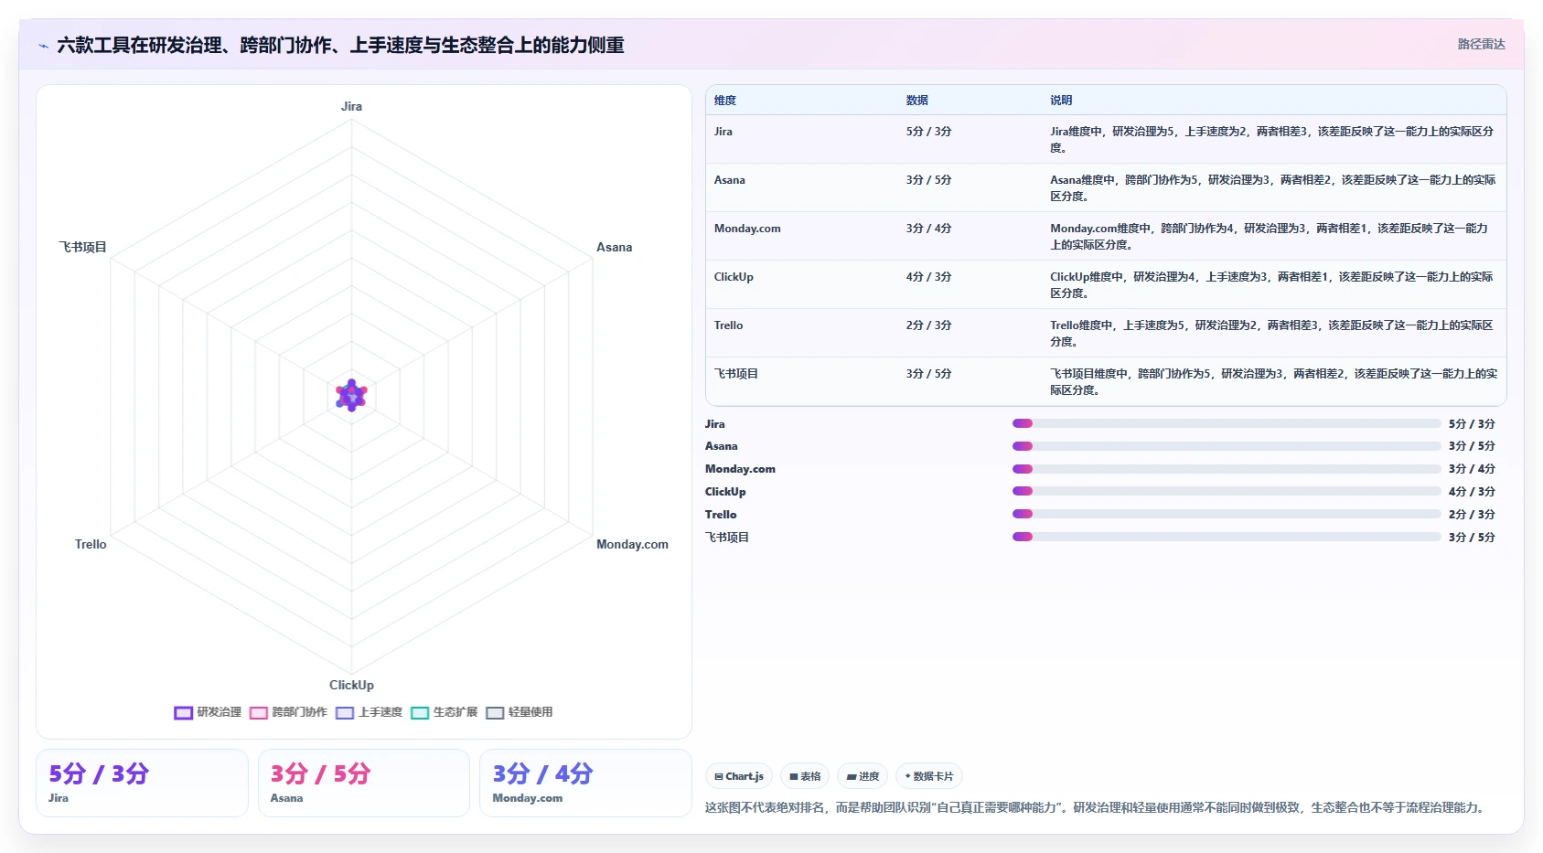Click the Monday.com radar axis label
The height and width of the screenshot is (853, 1543).
tap(632, 544)
